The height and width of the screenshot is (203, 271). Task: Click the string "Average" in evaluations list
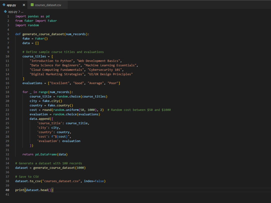(x=96, y=83)
